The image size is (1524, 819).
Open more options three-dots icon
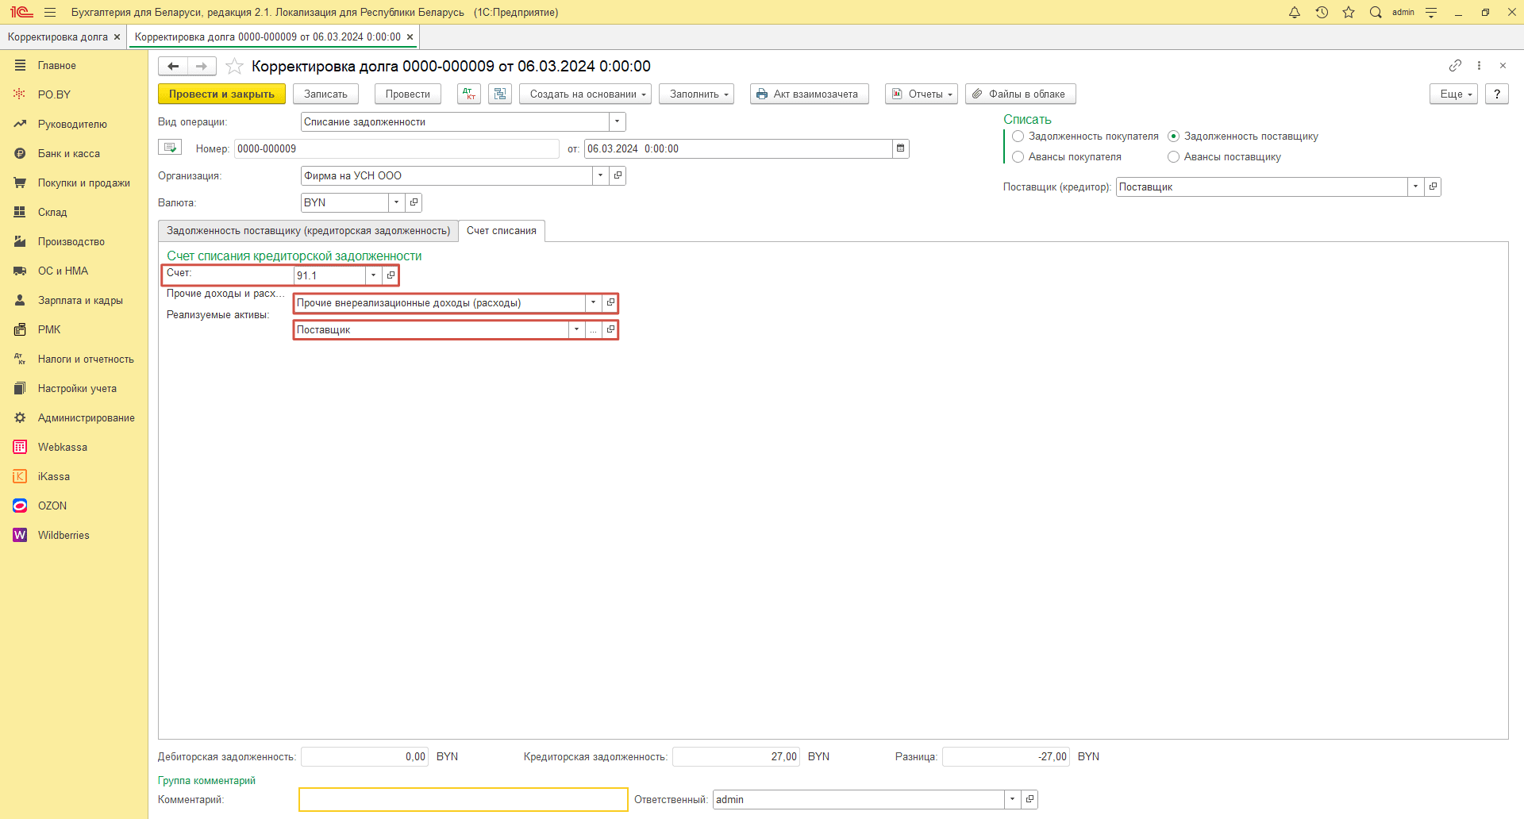click(1479, 65)
